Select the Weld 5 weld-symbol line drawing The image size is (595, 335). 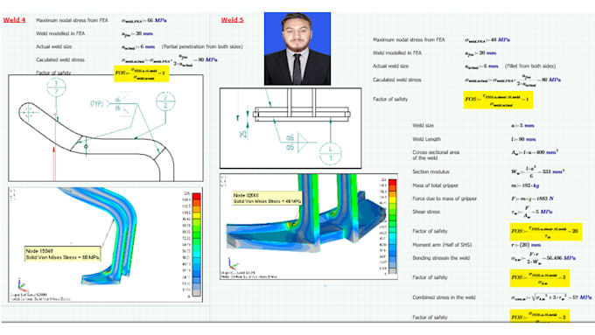pos(290,129)
